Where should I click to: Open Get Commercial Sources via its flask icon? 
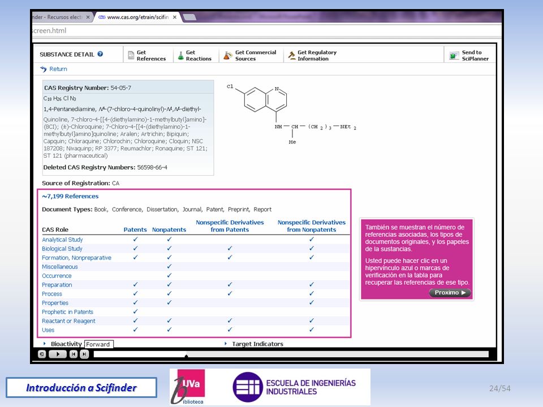(227, 55)
